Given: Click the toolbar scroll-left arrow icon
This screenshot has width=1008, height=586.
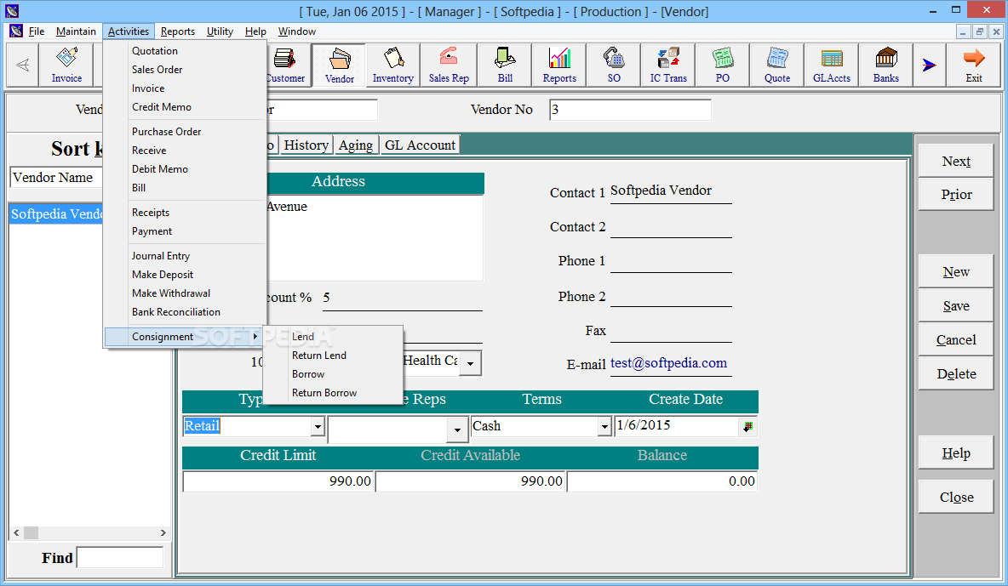Looking at the screenshot, I should point(22,65).
